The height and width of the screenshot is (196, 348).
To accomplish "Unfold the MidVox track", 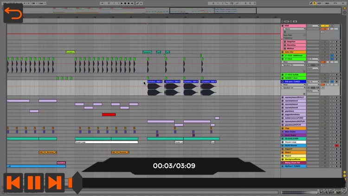I will click(x=285, y=48).
